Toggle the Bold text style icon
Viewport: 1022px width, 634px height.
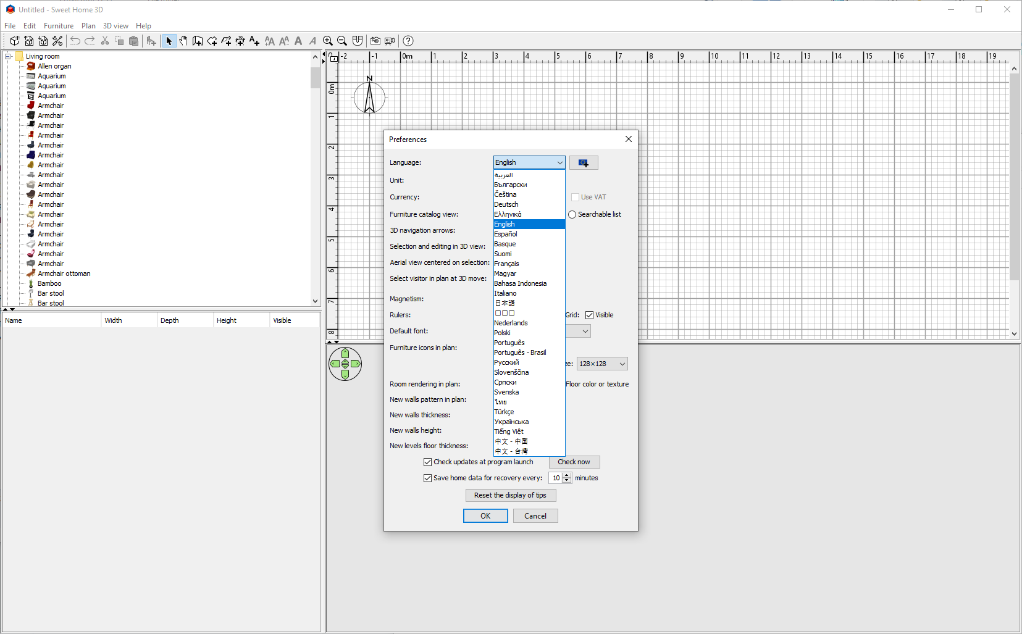coord(298,41)
